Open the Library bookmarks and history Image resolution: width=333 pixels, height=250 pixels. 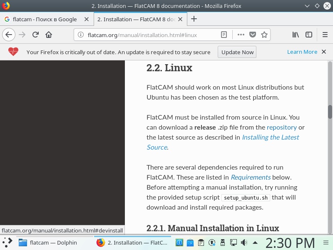(x=296, y=35)
